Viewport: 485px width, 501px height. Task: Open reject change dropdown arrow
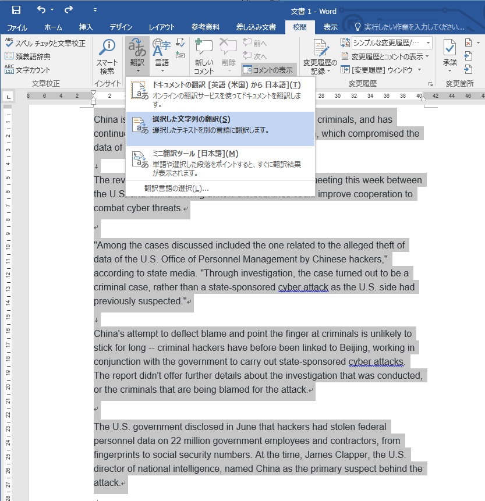click(478, 42)
